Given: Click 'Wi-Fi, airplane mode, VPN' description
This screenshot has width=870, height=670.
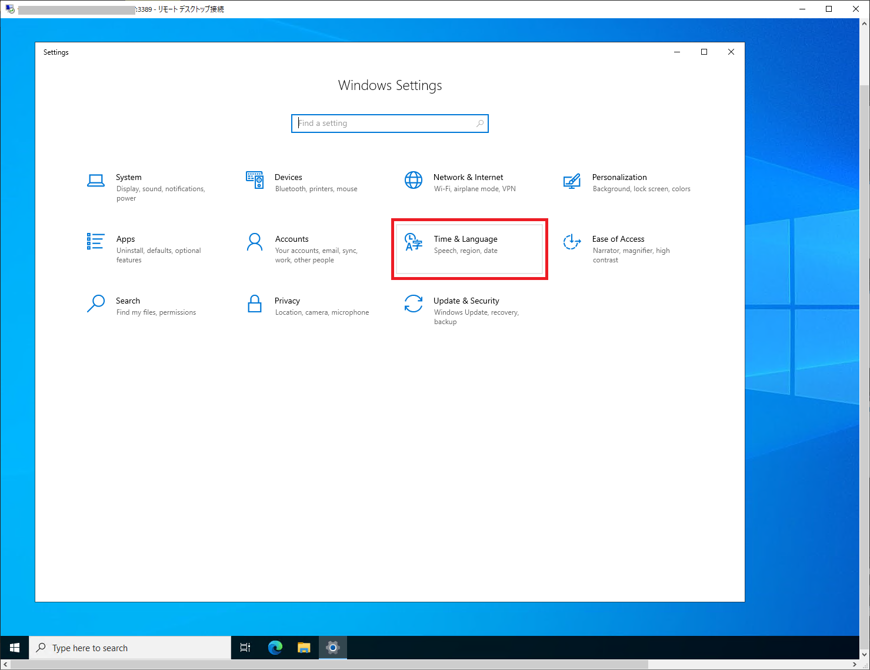Looking at the screenshot, I should click(475, 189).
